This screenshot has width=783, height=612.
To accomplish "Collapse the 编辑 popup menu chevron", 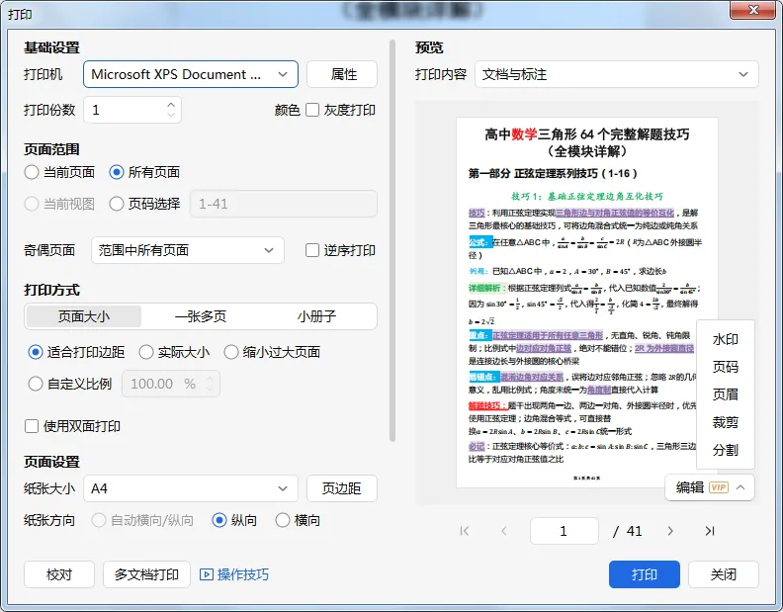I will 741,487.
